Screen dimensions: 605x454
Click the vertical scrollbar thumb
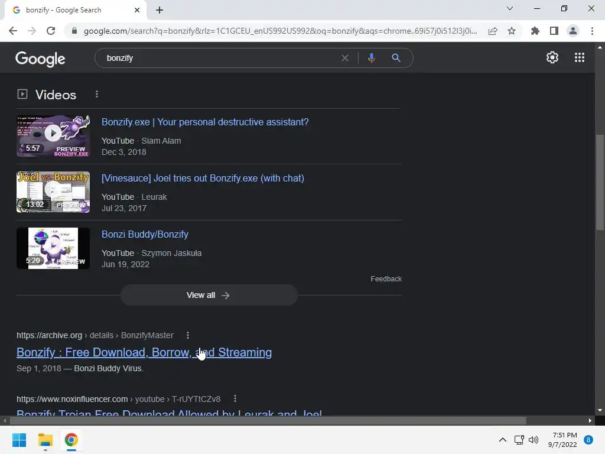[600, 183]
